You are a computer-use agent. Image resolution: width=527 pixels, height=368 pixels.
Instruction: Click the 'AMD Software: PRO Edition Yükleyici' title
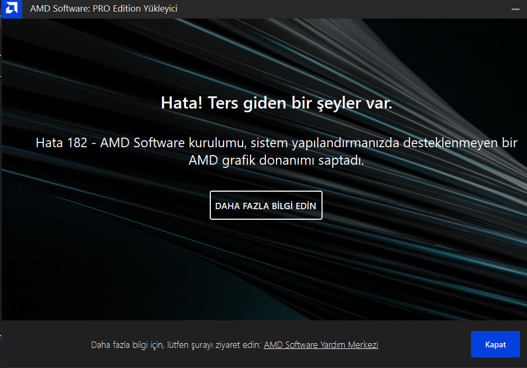[x=104, y=9]
